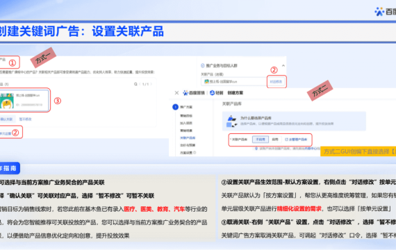Click the 对话修改 button
This screenshot has height=250, width=396.
(x=276, y=81)
